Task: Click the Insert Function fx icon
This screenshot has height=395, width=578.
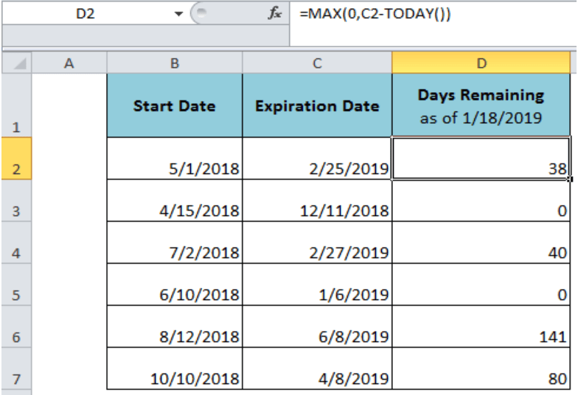Action: (275, 14)
